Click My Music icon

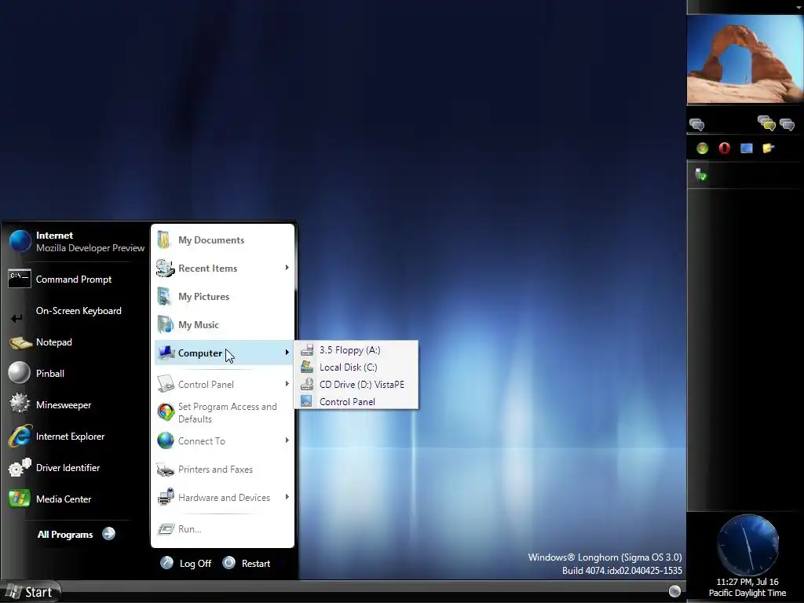[x=165, y=324]
